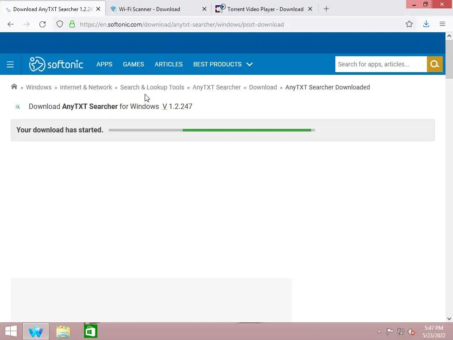This screenshot has width=453, height=340.
Task: Click the download progress bar
Action: (212, 130)
